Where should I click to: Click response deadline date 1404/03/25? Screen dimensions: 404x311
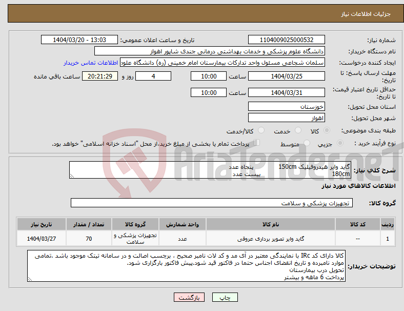click(x=287, y=76)
